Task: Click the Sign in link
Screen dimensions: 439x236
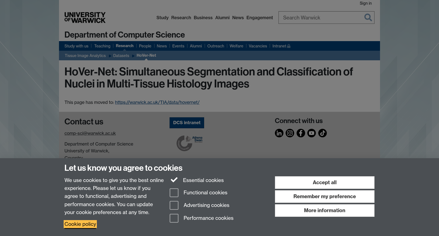Action: 366,3
